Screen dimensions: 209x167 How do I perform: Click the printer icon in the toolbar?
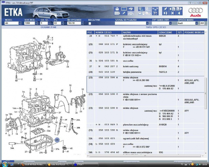tap(117, 9)
